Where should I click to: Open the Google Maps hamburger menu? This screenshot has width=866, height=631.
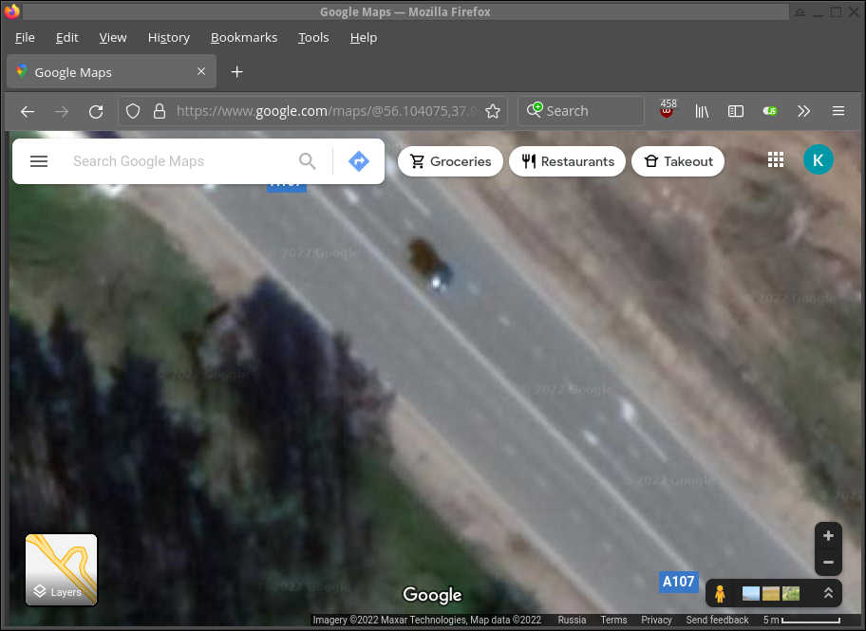tap(39, 161)
